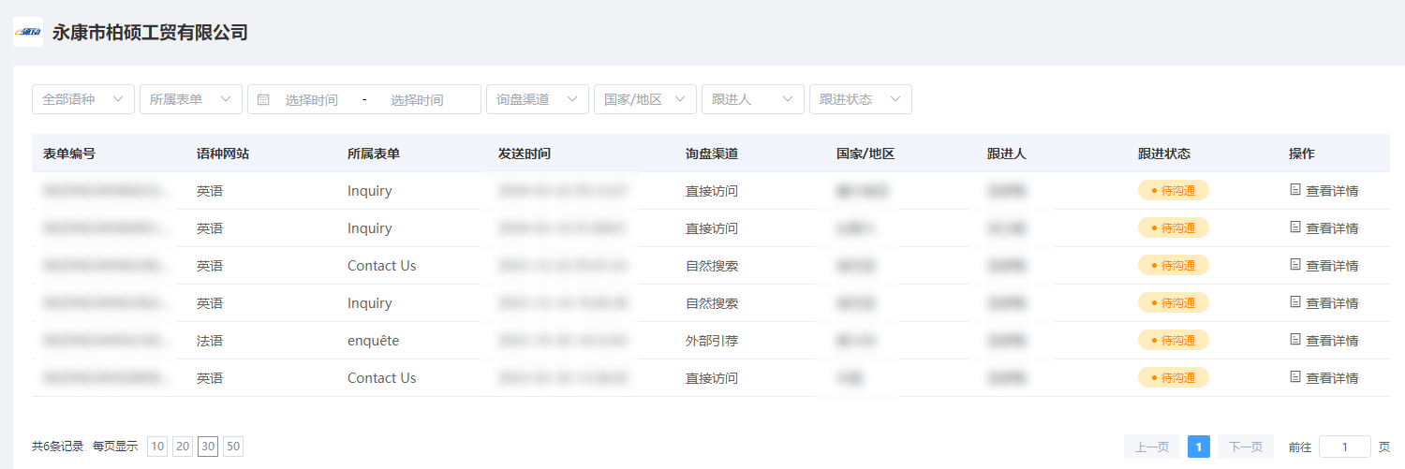Click the 外部引荐 channel cell
Image resolution: width=1405 pixels, height=469 pixels.
coord(712,341)
